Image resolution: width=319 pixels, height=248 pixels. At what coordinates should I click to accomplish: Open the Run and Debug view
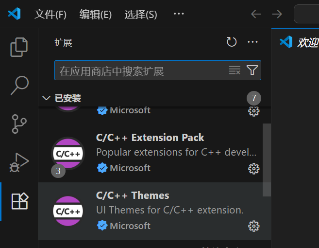(x=19, y=162)
